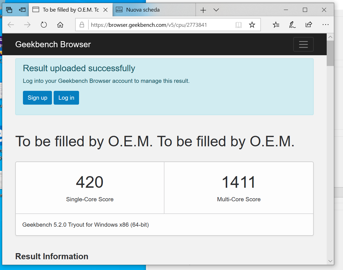The image size is (343, 270).
Task: Open the Geekbench Browser home link
Action: click(x=53, y=44)
